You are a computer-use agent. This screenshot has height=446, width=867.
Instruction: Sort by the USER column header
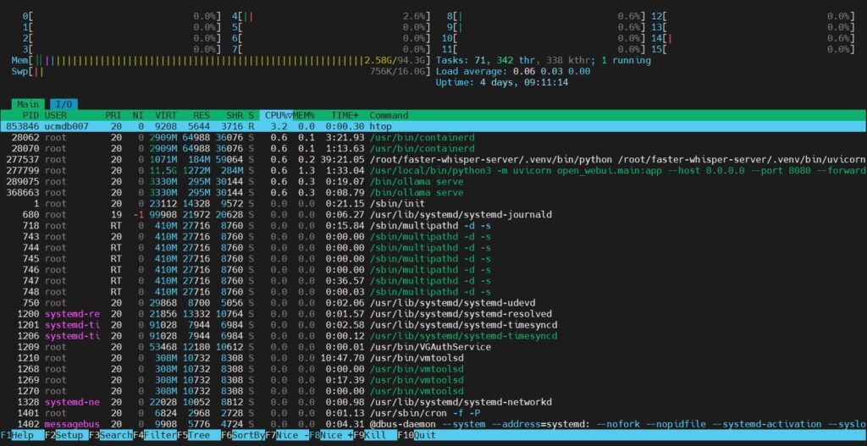coord(55,115)
